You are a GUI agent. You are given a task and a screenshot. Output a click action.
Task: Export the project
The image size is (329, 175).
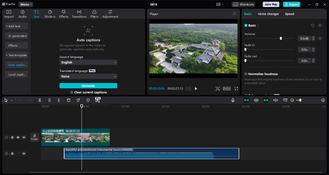(x=292, y=4)
